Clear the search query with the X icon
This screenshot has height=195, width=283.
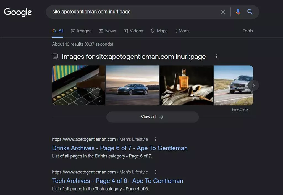click(x=223, y=12)
